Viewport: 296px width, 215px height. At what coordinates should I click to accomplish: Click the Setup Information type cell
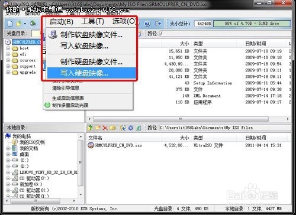213,83
